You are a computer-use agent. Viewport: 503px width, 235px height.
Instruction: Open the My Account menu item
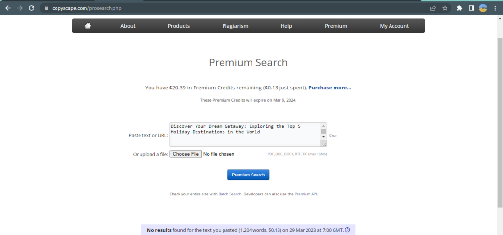tap(394, 26)
